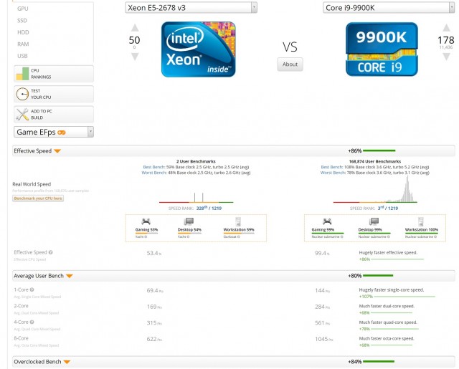This screenshot has width=459, height=369.
Task: Click the Xeon speed rank 328th link
Action: click(209, 209)
